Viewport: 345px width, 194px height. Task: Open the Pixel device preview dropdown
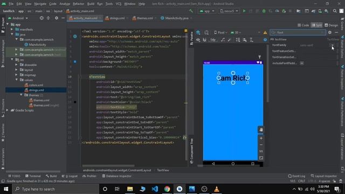(220, 32)
